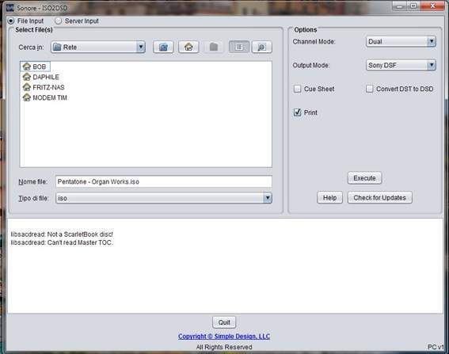Create new folder icon in toolbar
The image size is (449, 354).
(214, 47)
